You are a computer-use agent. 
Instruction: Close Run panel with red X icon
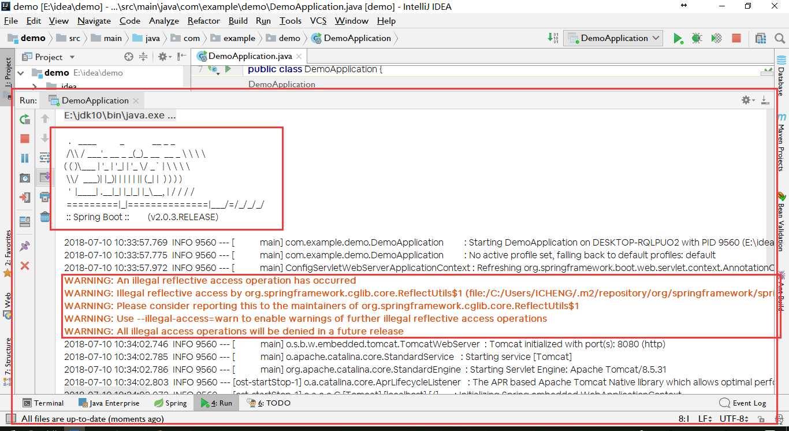pos(25,266)
